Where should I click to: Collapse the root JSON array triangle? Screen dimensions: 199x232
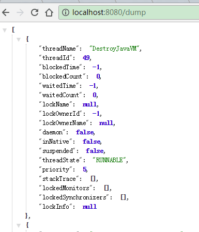tap(5, 30)
